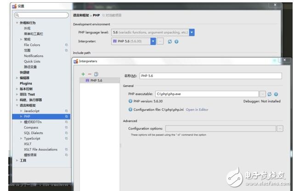Show interpreter info icon in Settings window

(x=176, y=42)
